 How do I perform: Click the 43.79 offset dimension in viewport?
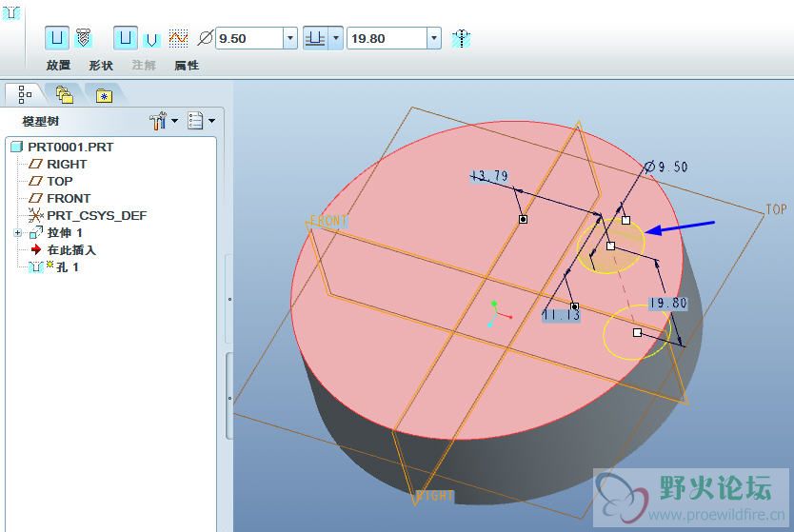[x=488, y=176]
